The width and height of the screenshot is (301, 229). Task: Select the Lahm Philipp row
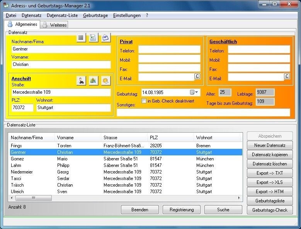click(x=126, y=165)
